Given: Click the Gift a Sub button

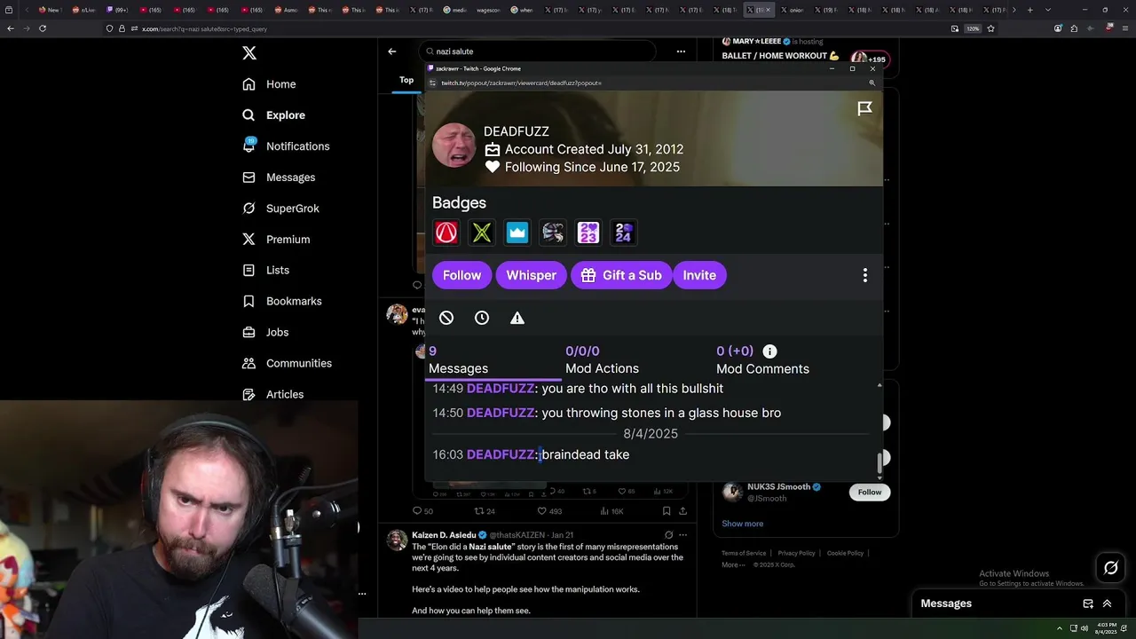Looking at the screenshot, I should pos(620,275).
